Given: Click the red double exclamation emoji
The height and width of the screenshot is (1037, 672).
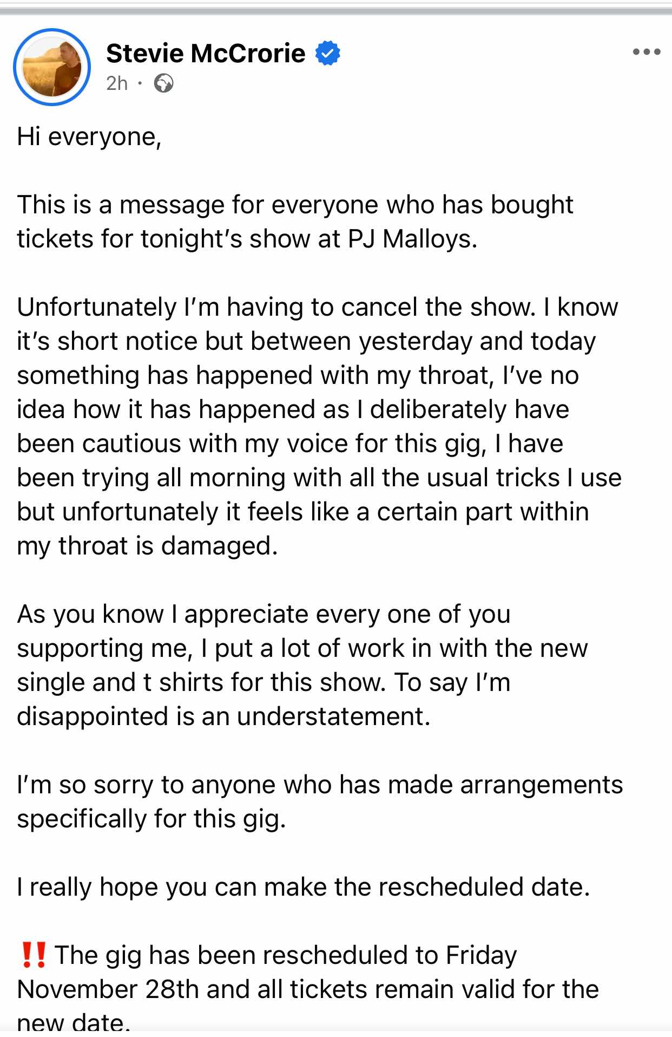Looking at the screenshot, I should [32, 955].
